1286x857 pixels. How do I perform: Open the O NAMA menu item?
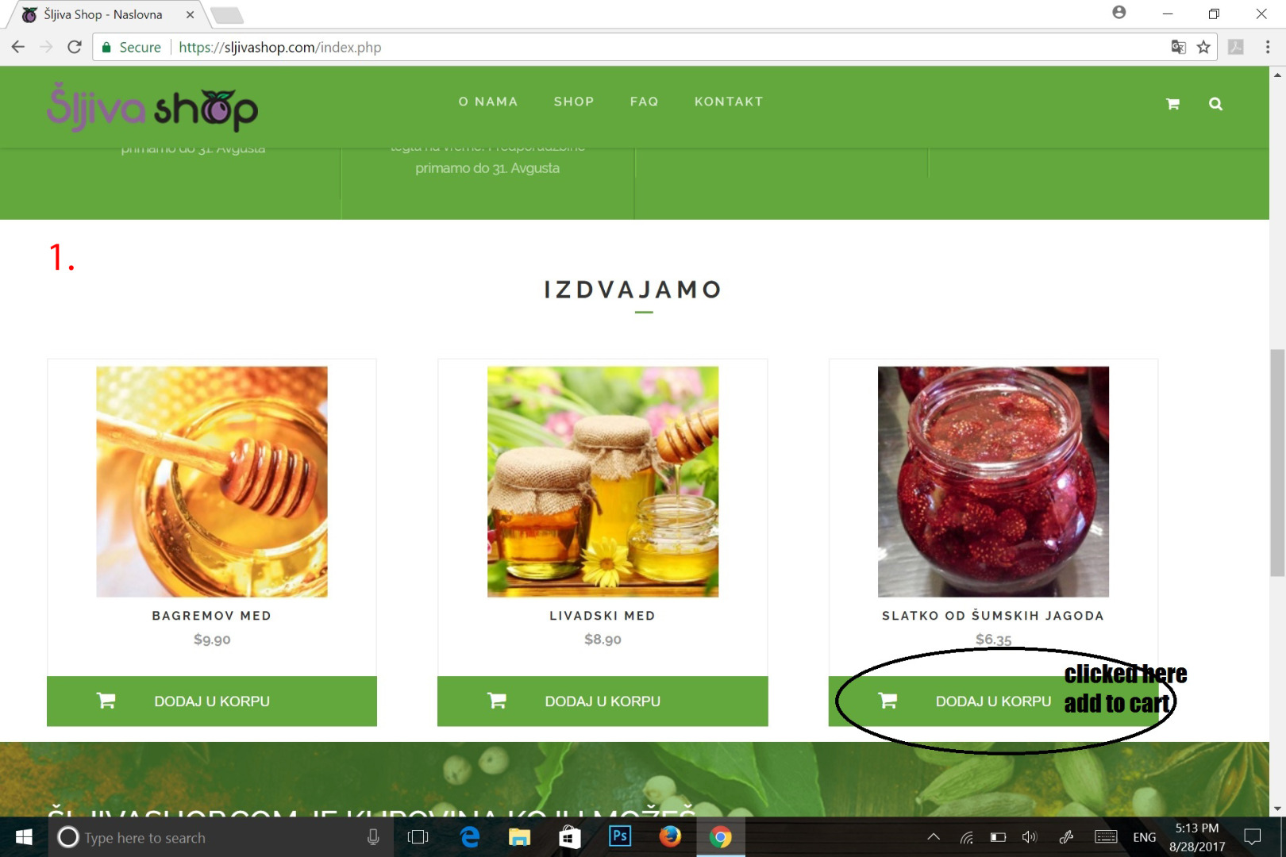(x=488, y=102)
